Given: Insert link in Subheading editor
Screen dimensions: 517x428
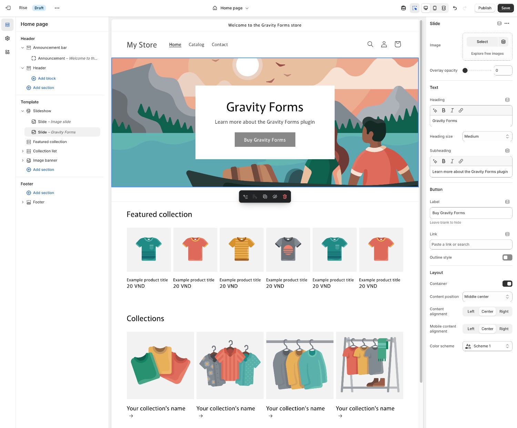Looking at the screenshot, I should pyautogui.click(x=461, y=161).
